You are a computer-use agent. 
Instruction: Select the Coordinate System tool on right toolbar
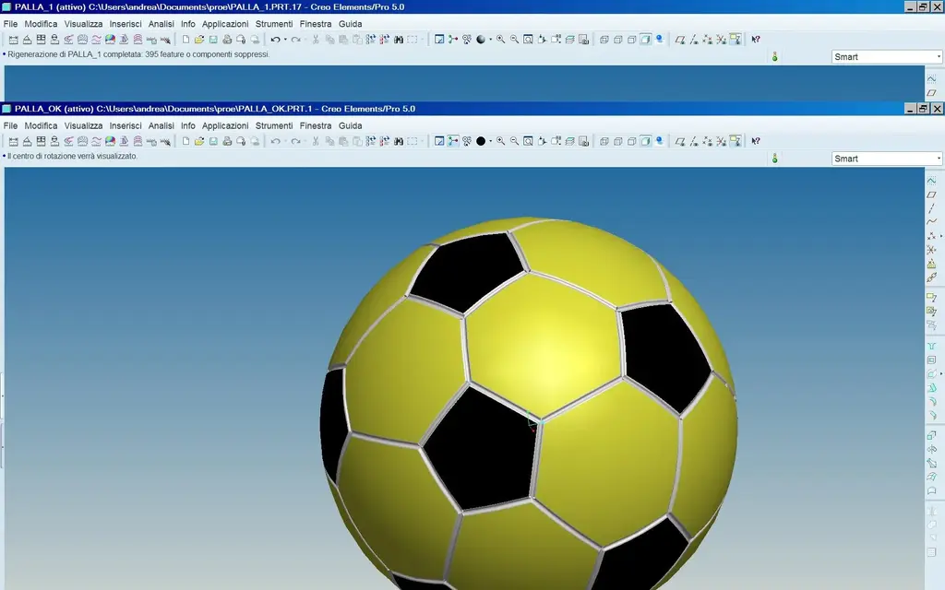pyautogui.click(x=931, y=249)
